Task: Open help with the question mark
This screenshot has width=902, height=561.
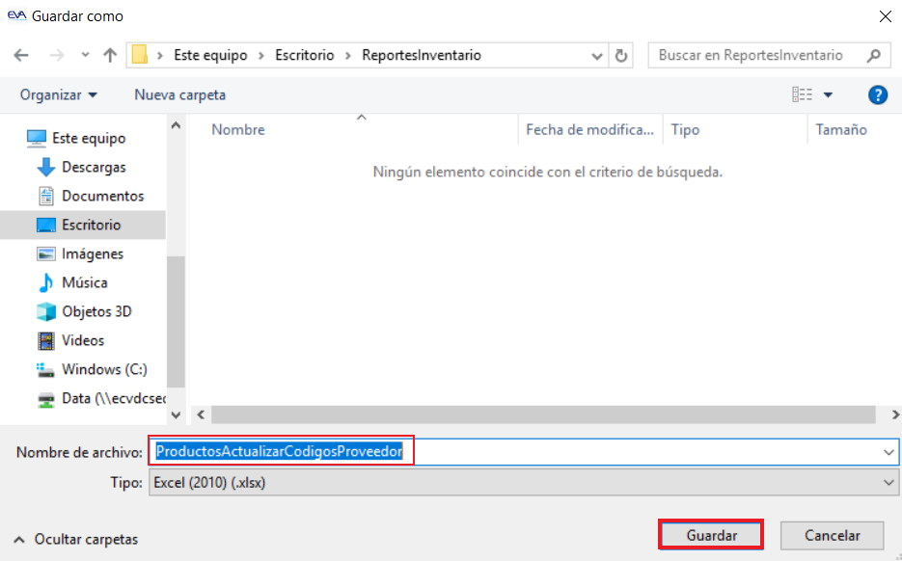Action: (878, 94)
